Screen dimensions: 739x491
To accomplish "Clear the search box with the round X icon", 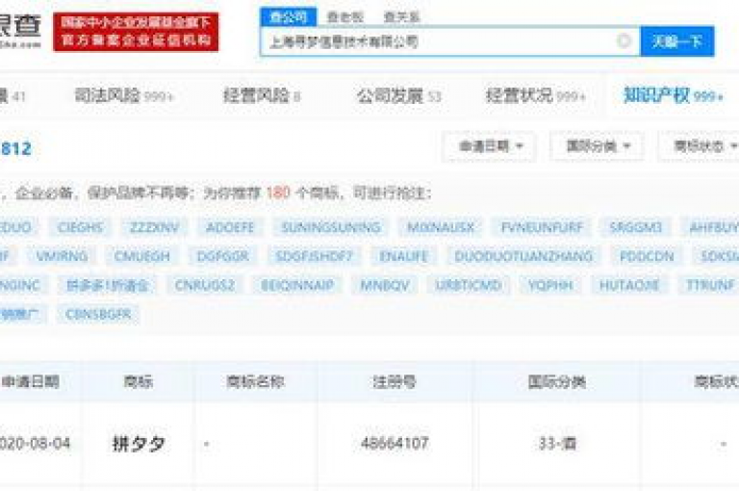I will pyautogui.click(x=624, y=41).
